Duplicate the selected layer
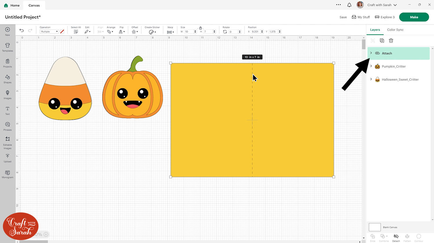The width and height of the screenshot is (434, 243). tap(382, 41)
